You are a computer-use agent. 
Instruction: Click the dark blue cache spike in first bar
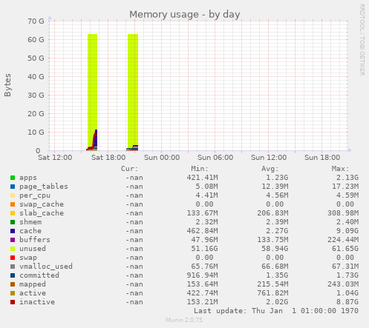96,138
